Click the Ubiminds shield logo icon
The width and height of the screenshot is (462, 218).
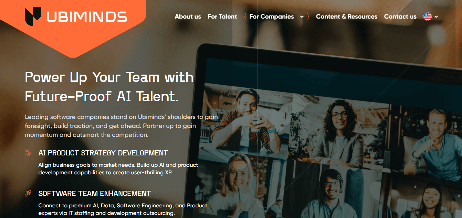[x=33, y=17]
